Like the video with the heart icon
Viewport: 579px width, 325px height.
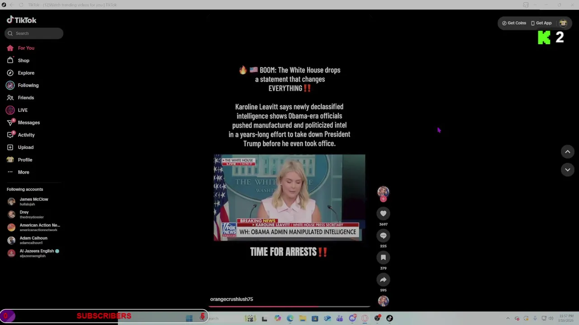point(383,214)
